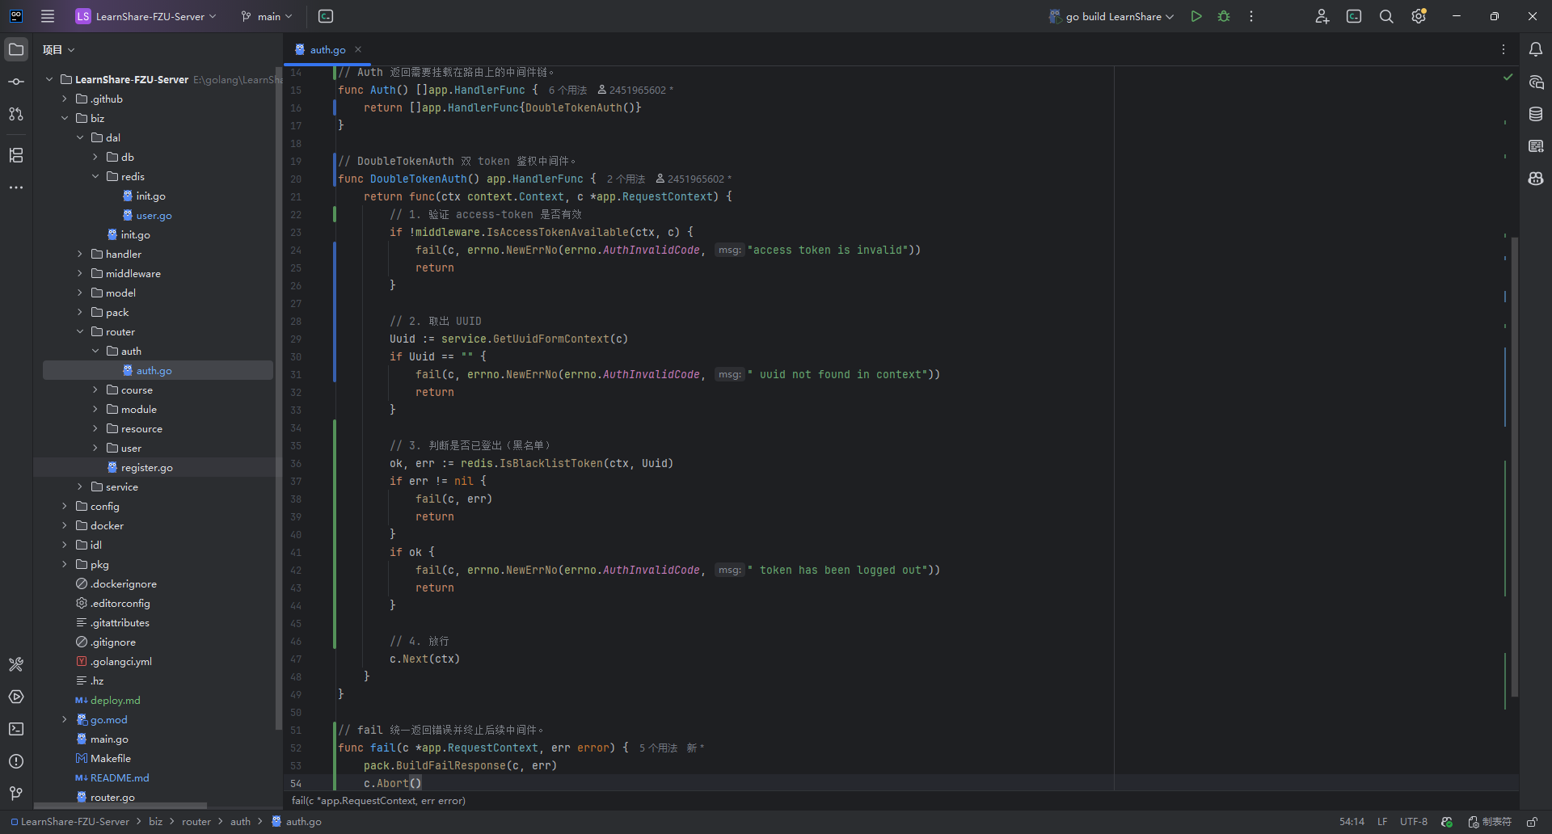Click the project tree horizontal scrollbar
This screenshot has height=834, width=1552.
pos(120,806)
